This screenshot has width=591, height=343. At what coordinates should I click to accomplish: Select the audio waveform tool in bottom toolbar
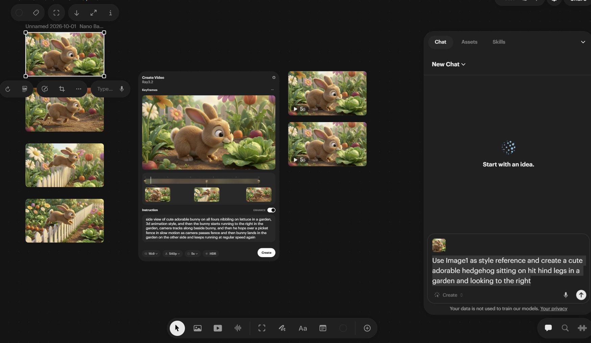click(x=238, y=328)
